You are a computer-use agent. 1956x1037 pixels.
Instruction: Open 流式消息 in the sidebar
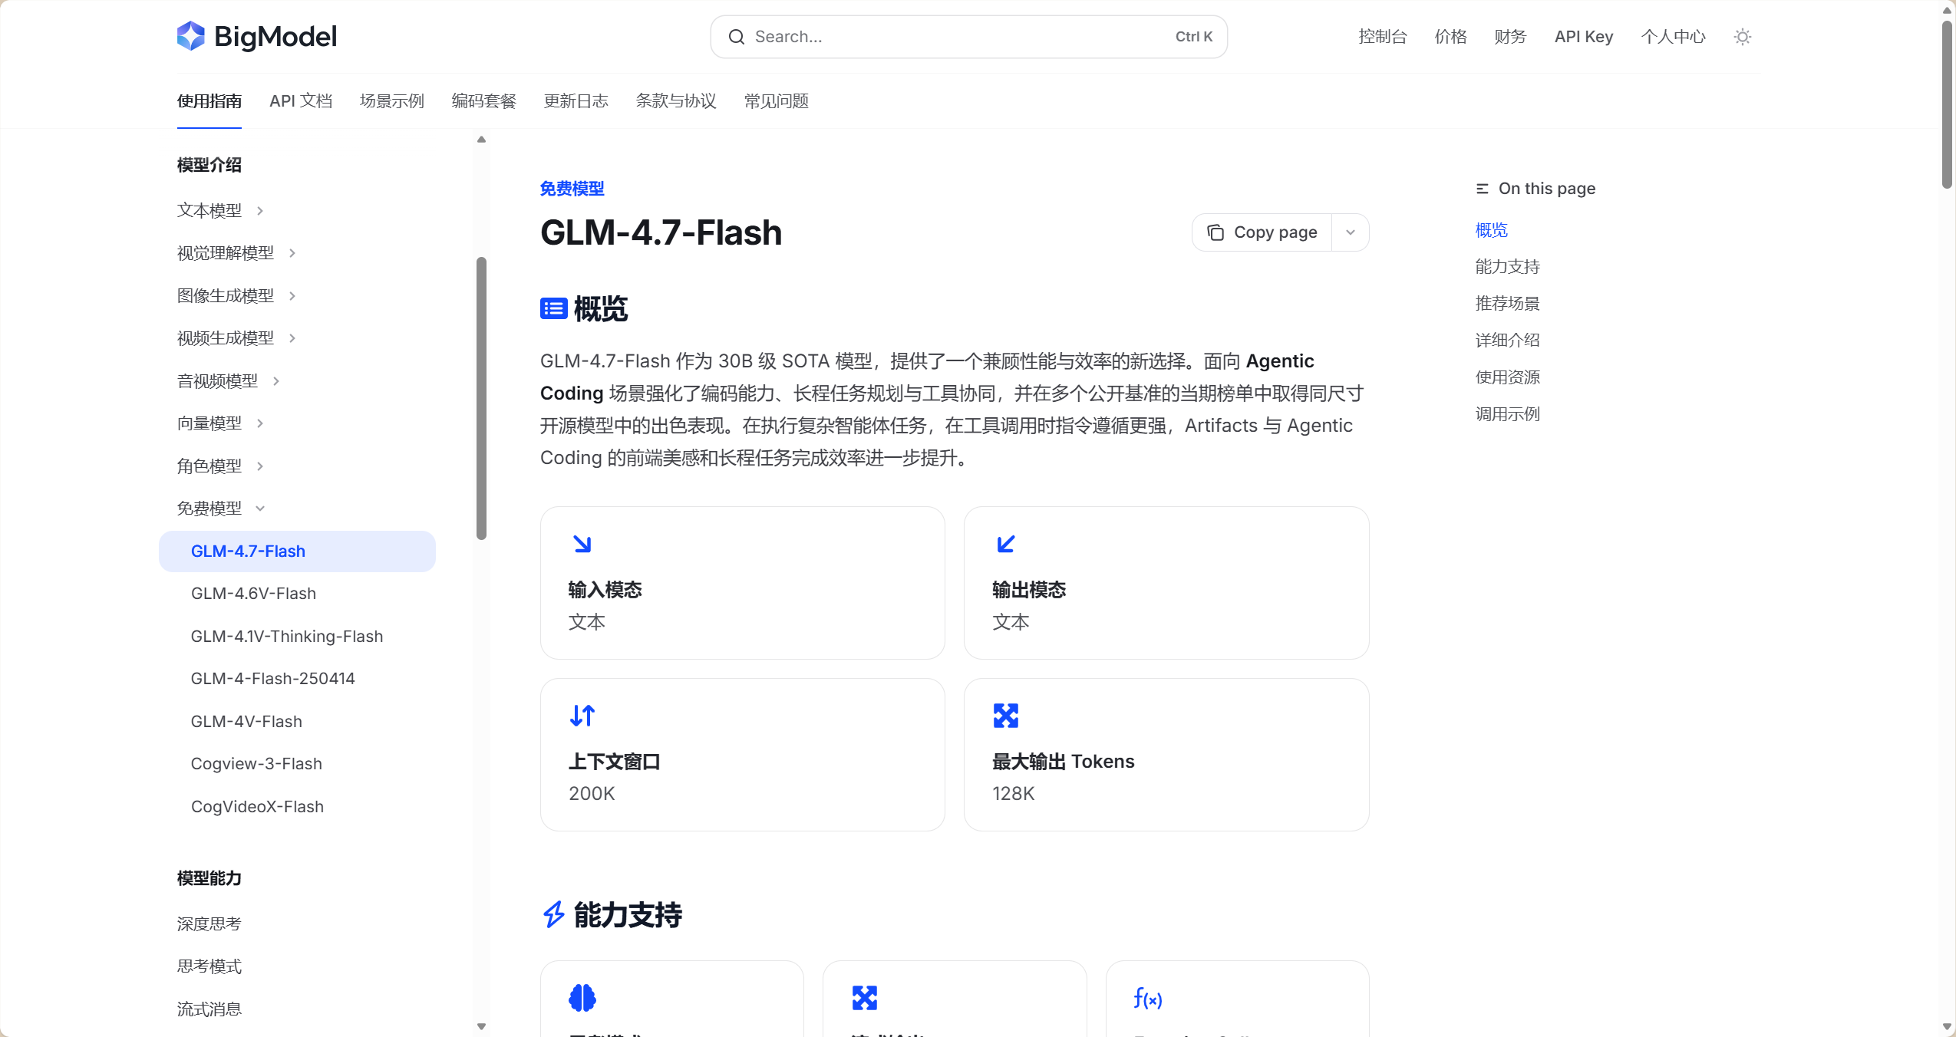tap(209, 1009)
